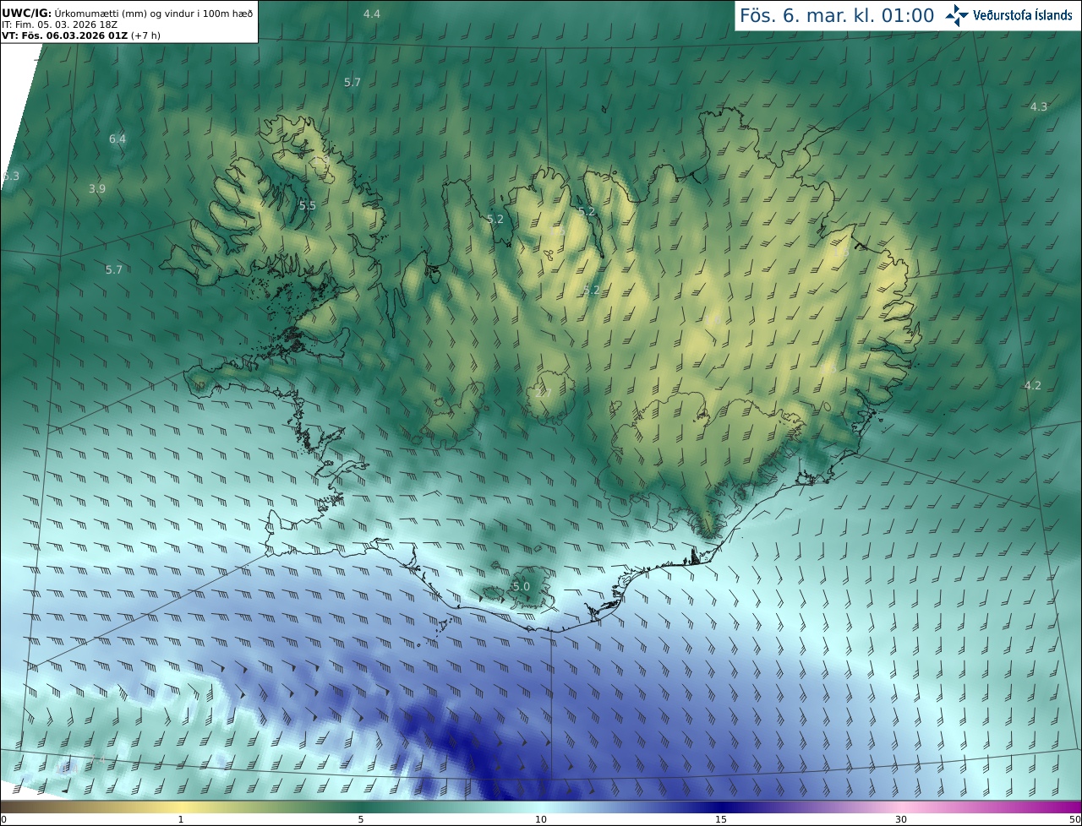Screen dimensions: 1082x826
Task: Click the 50 label on the color scale
Action: click(1075, 819)
